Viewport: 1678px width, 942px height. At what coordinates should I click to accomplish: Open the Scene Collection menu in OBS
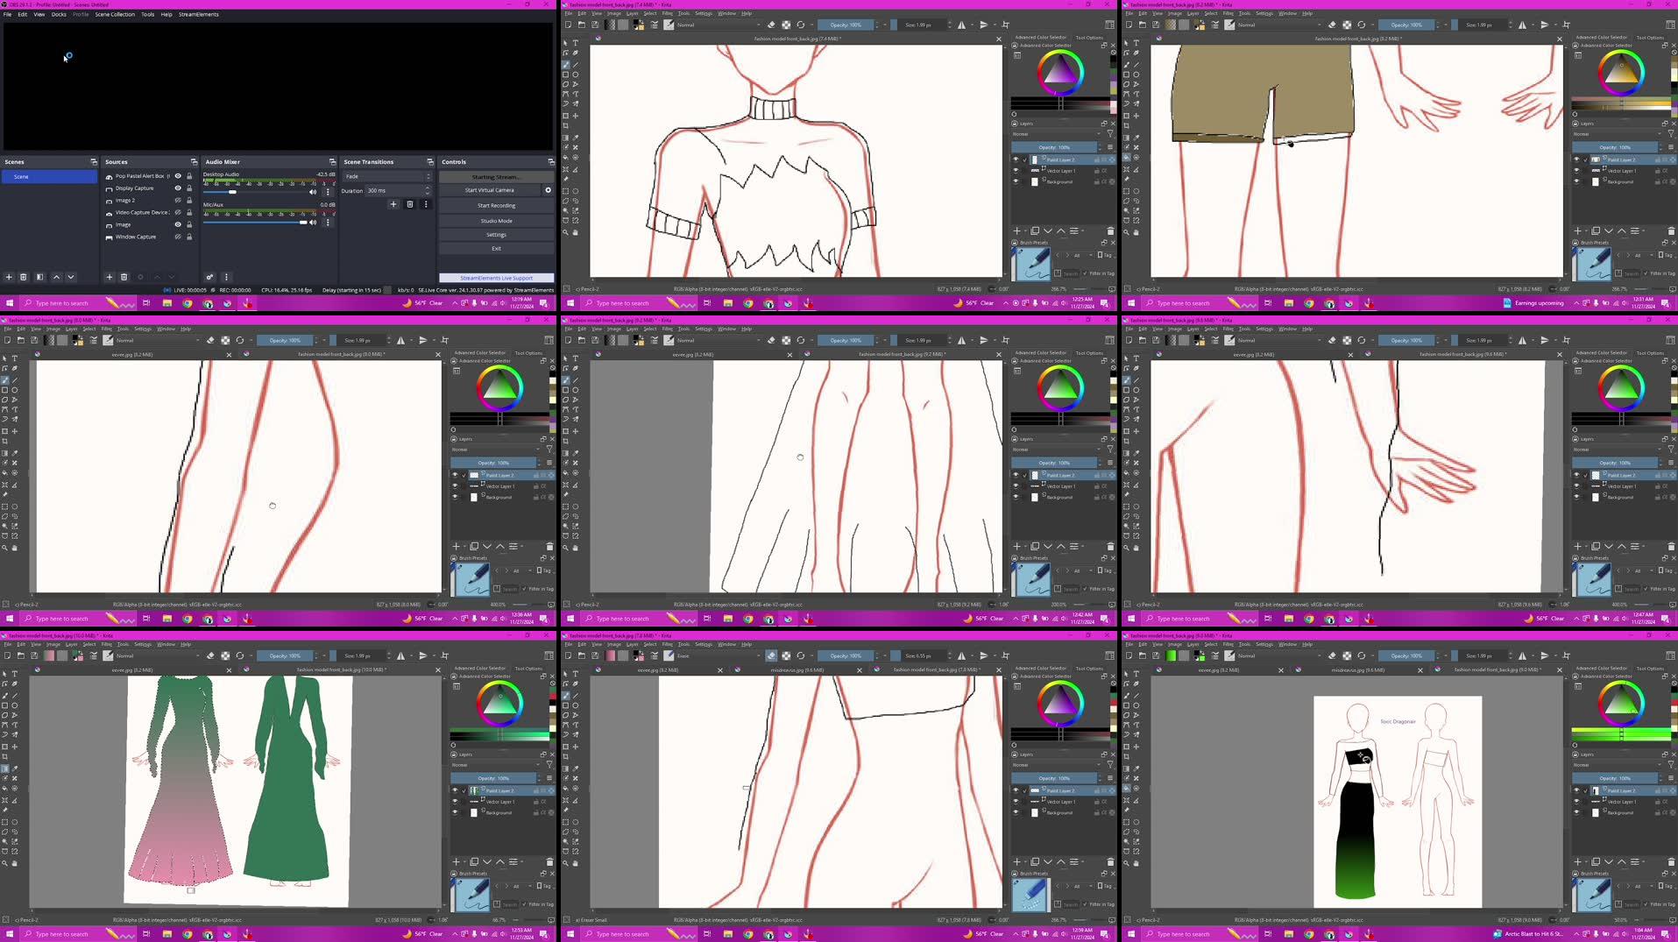coord(115,14)
